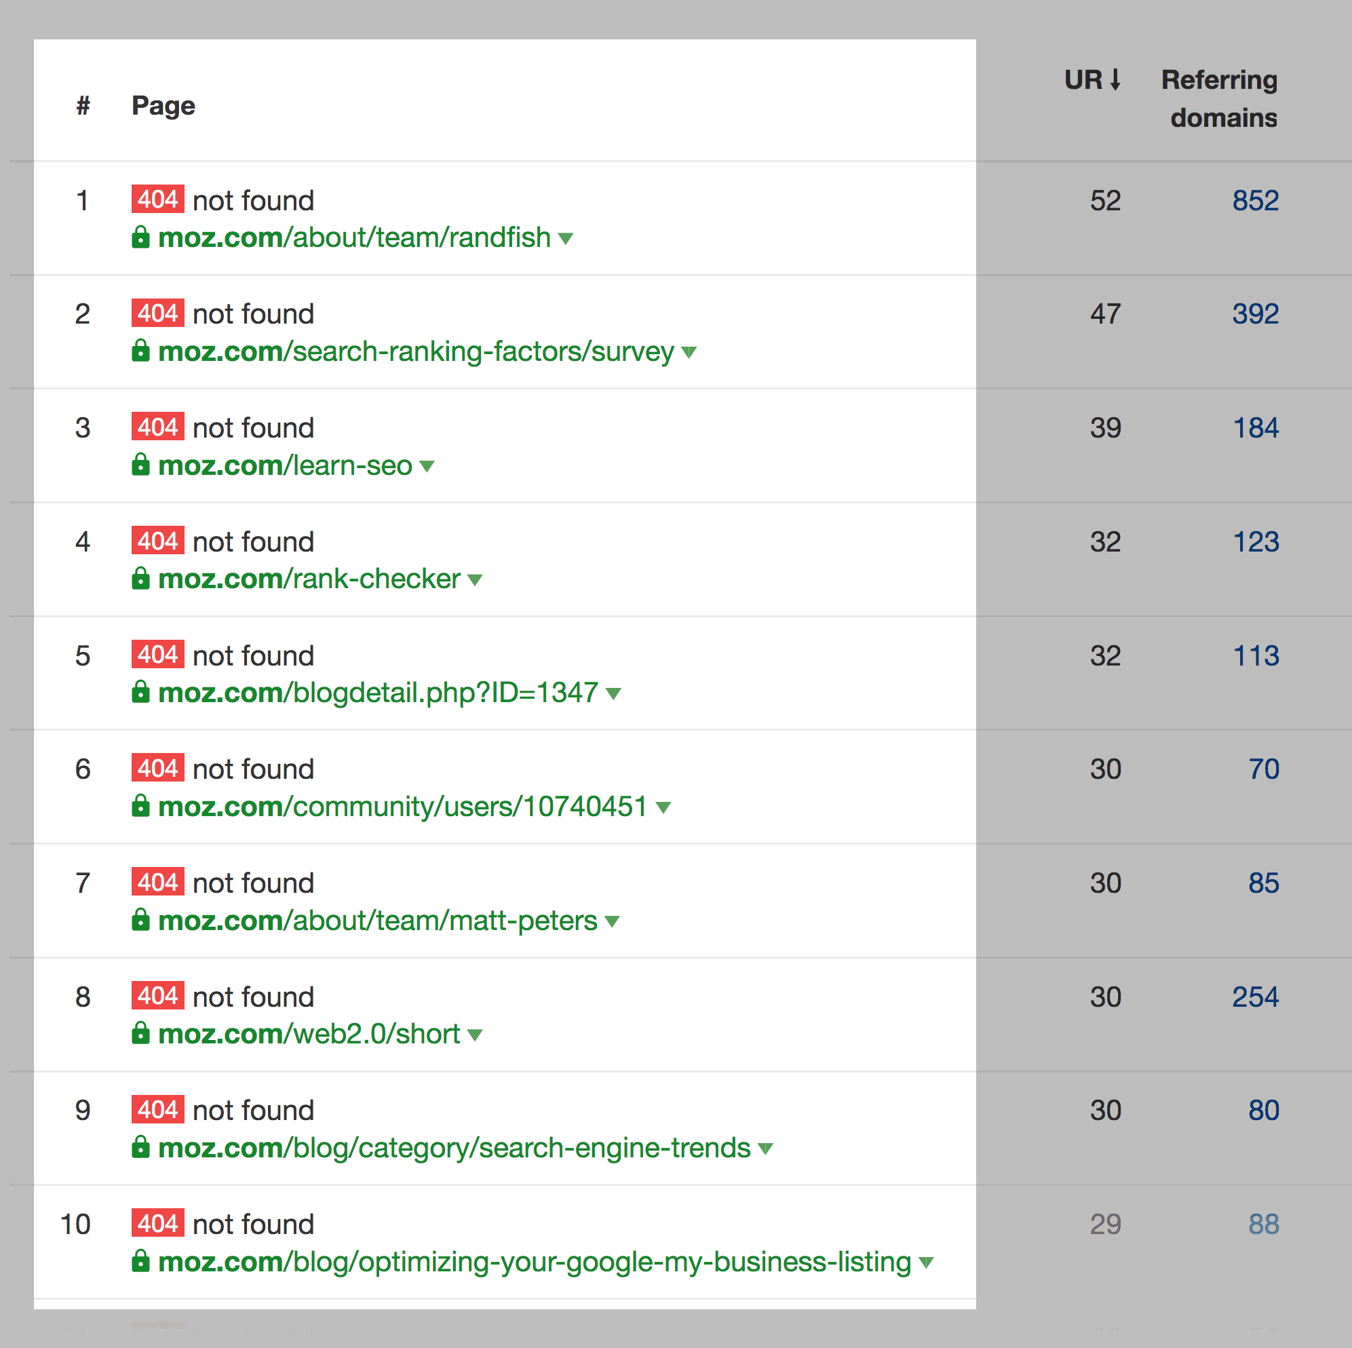Open the 852 referring domains link
The image size is (1352, 1348).
point(1256,200)
